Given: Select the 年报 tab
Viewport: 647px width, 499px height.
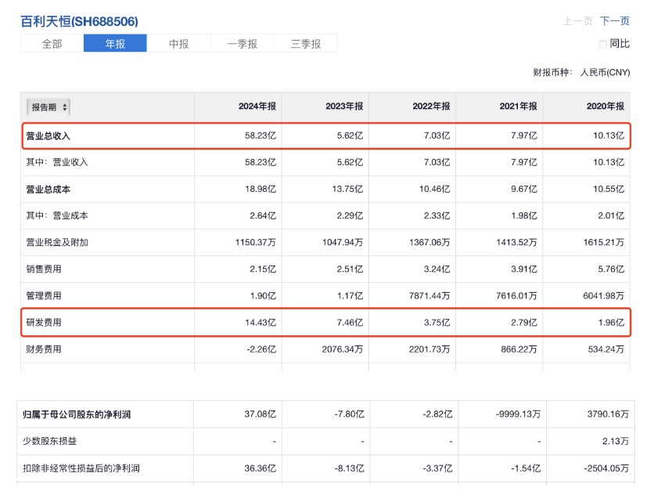Looking at the screenshot, I should (x=115, y=44).
